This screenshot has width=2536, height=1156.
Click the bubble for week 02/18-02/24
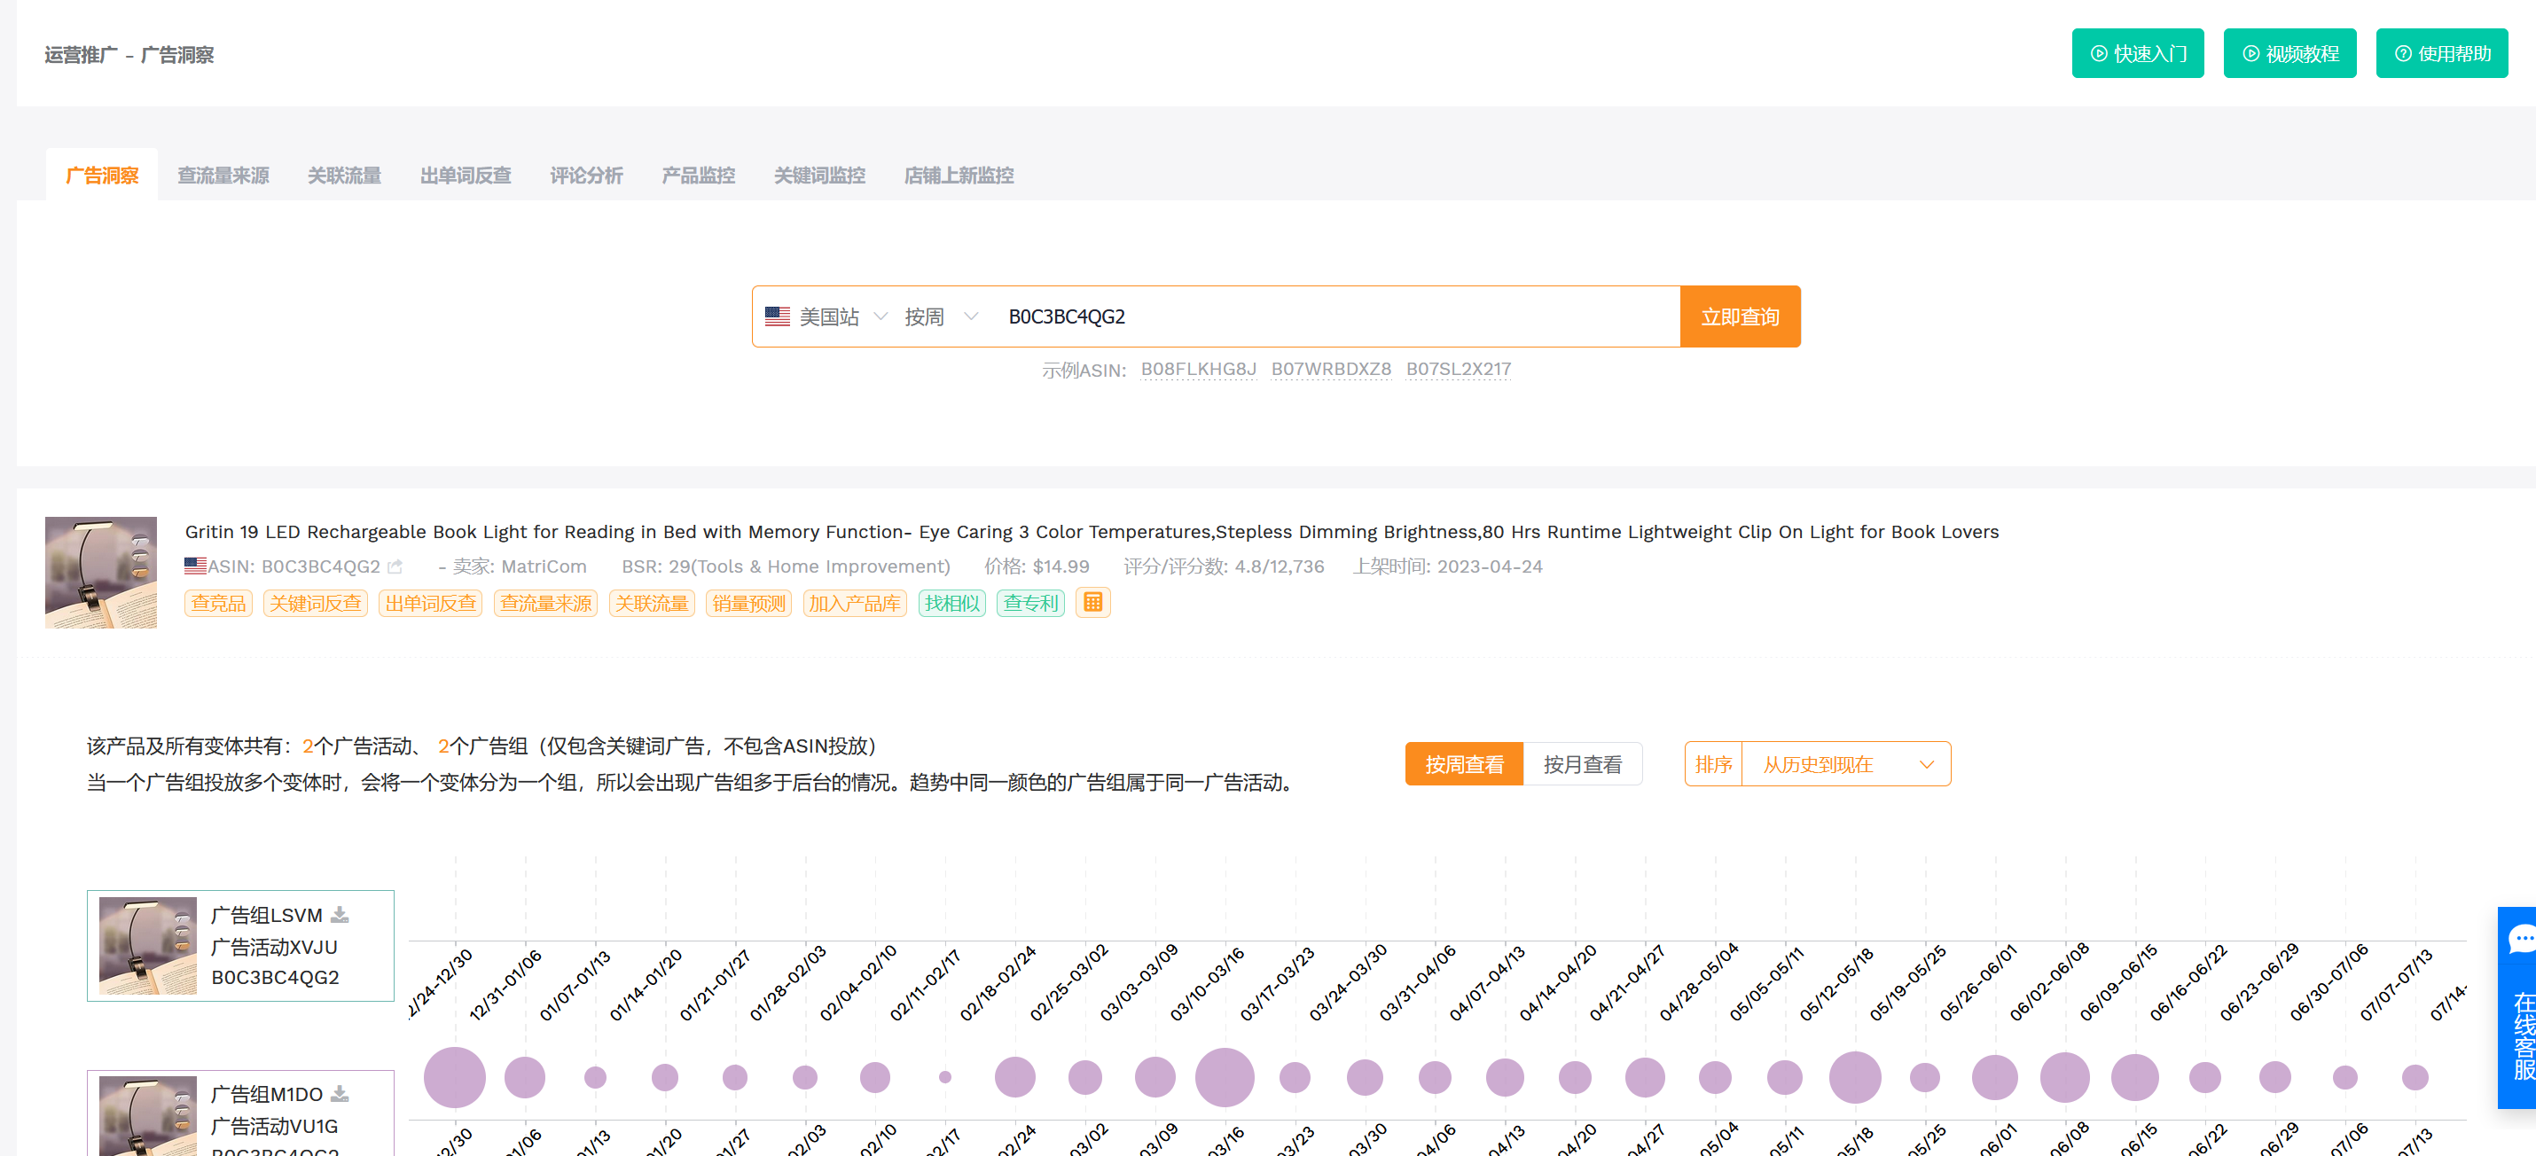[x=1015, y=1077]
